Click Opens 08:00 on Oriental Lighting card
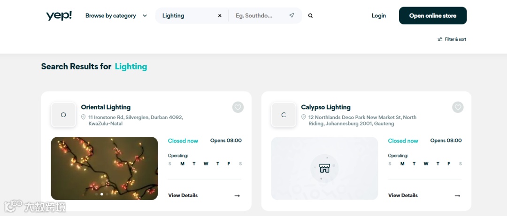This screenshot has height=216, width=507. pos(226,141)
